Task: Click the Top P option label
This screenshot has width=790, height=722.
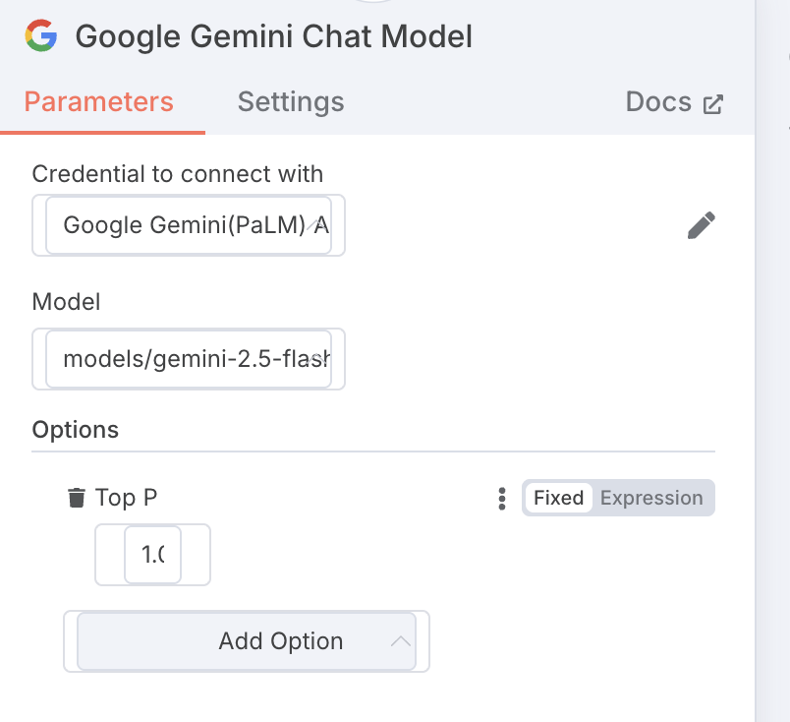Action: [x=126, y=498]
